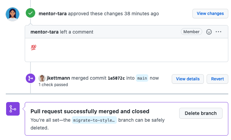Open the main branch link
The image size is (231, 140).
[x=142, y=78]
